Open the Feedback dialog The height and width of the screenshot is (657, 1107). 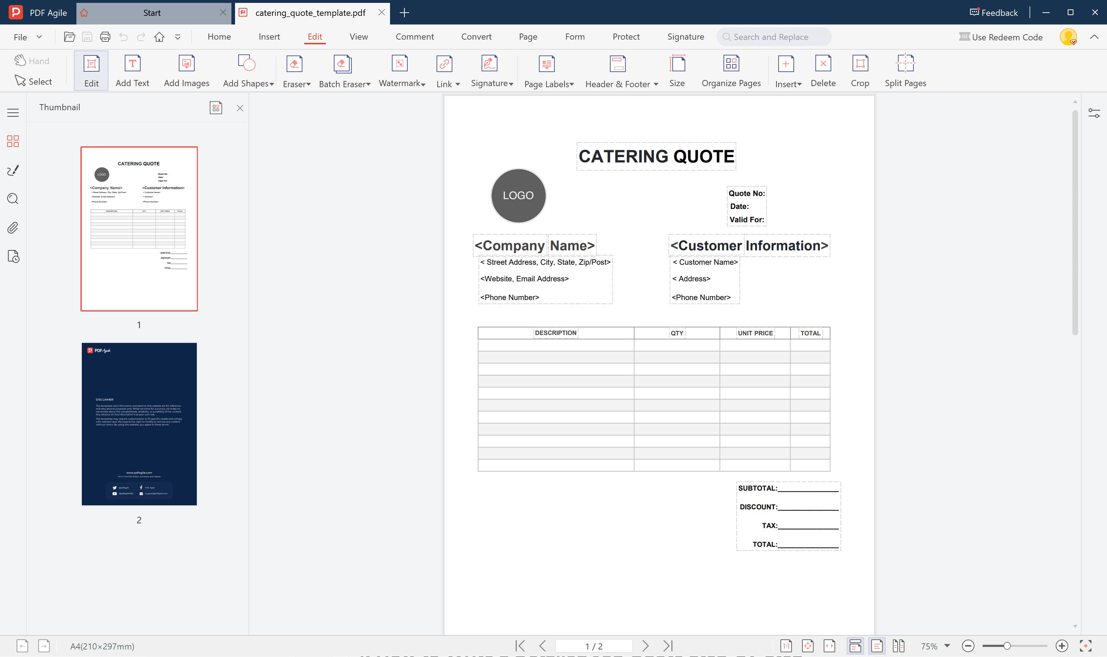coord(993,12)
